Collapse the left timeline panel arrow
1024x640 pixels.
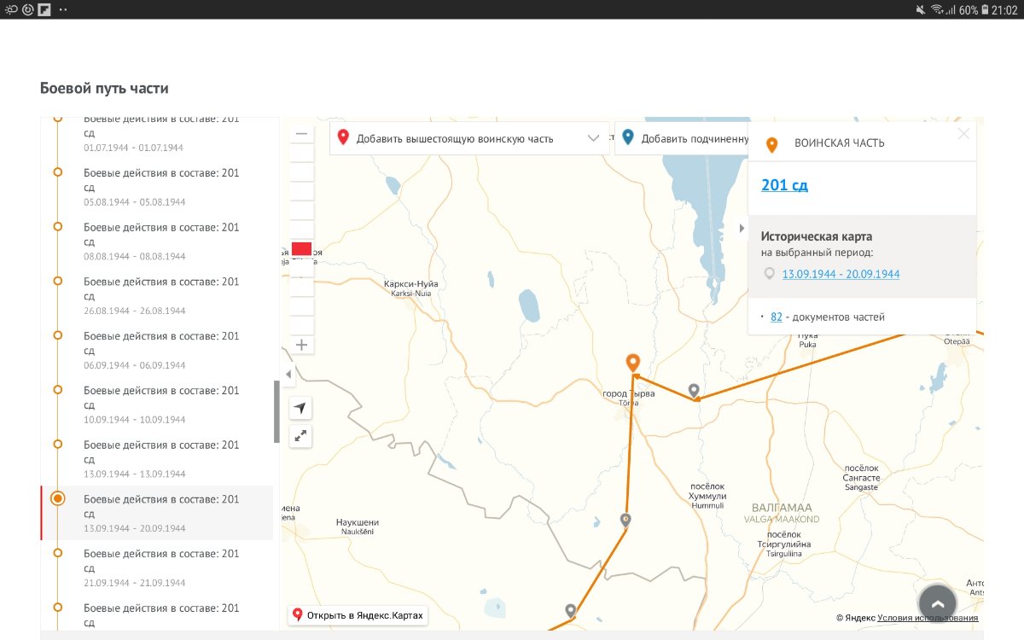coord(288,374)
